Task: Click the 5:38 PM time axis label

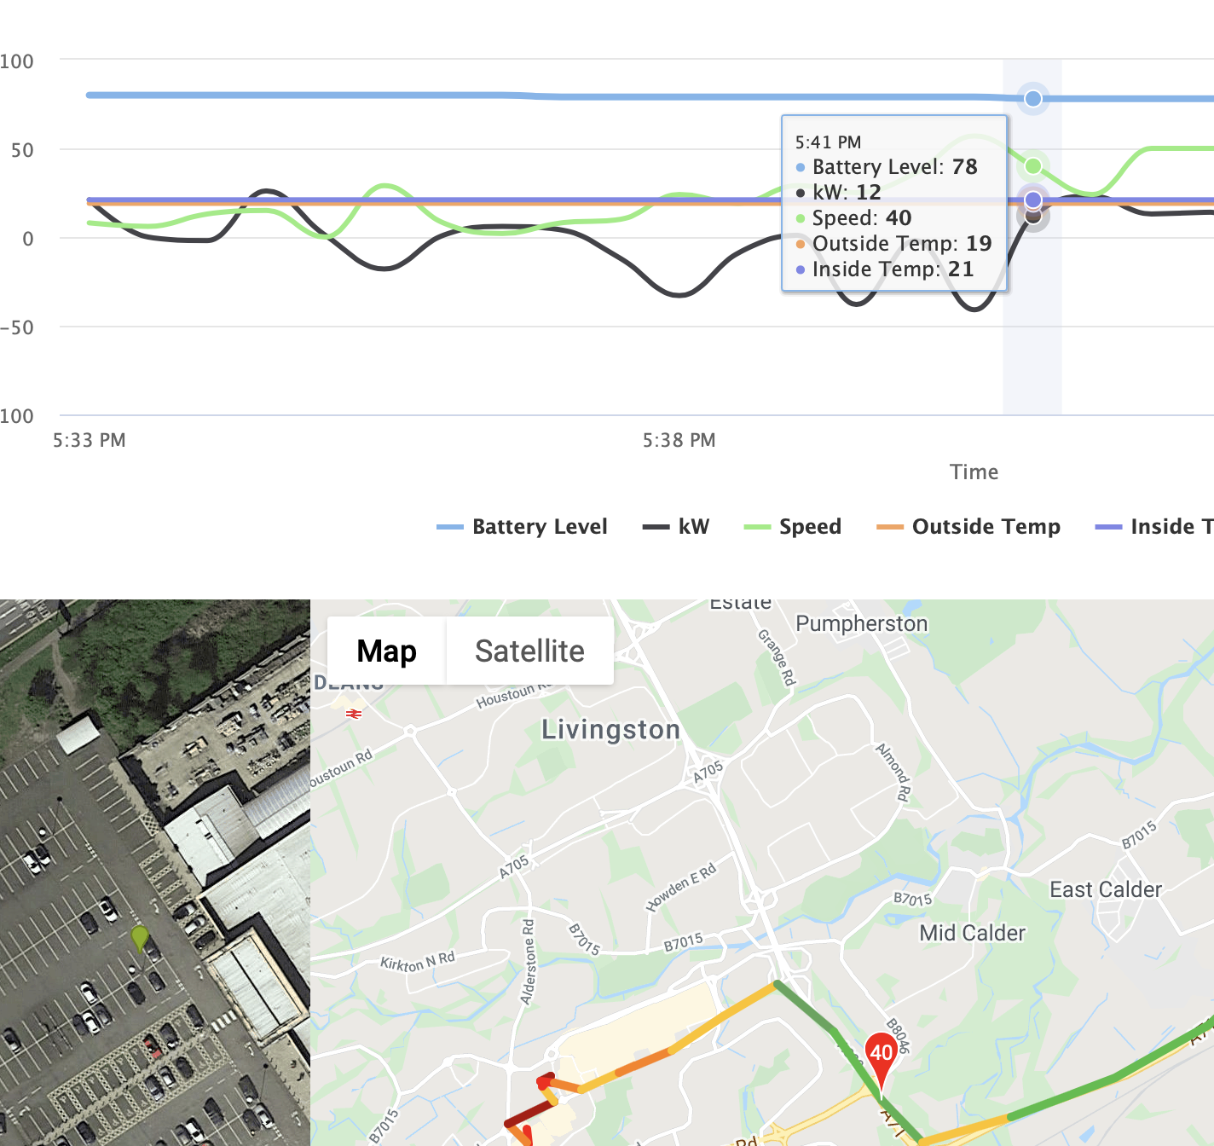Action: click(679, 441)
